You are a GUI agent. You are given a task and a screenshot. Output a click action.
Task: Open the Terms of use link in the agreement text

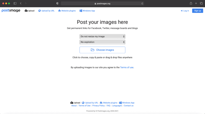coord(127,67)
